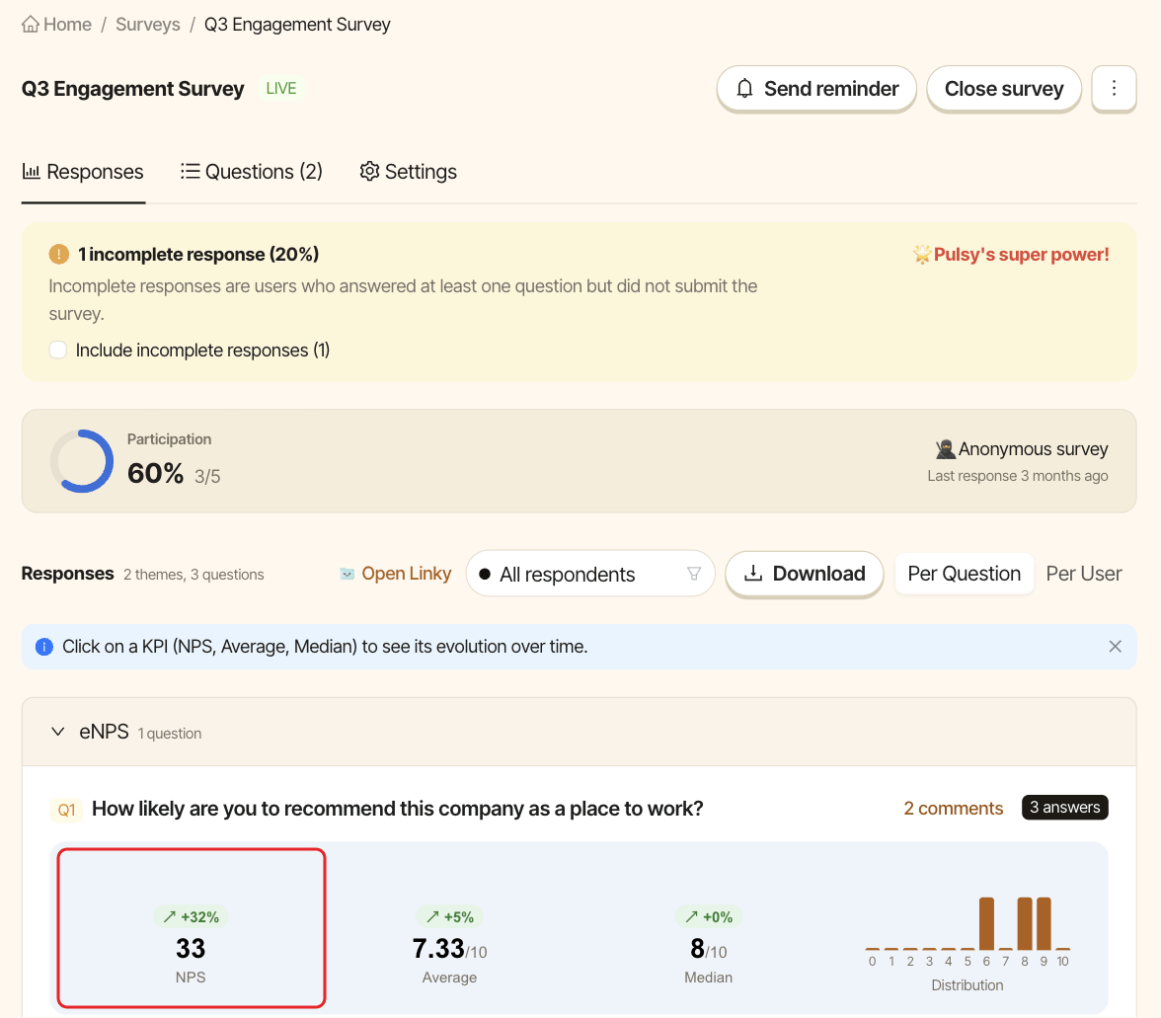
Task: Click the 7.33/10 Average KPI
Action: click(449, 949)
